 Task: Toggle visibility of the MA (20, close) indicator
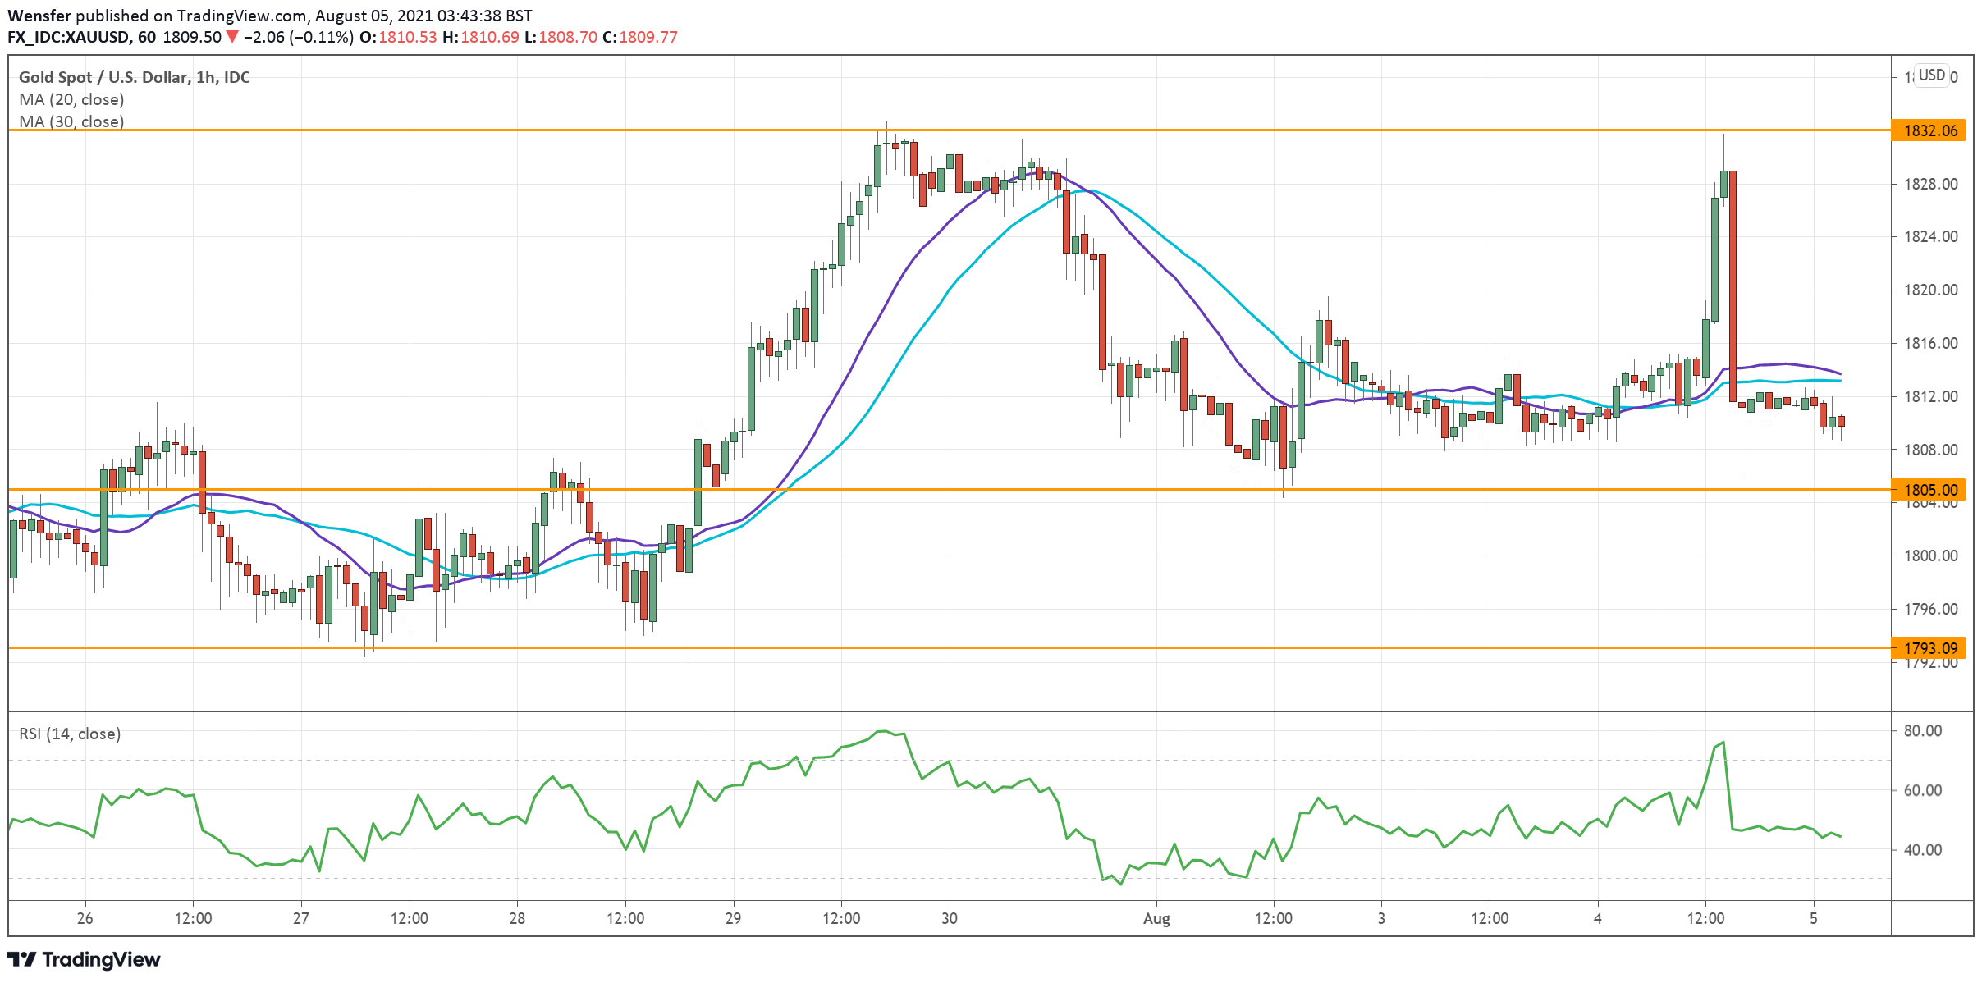tap(72, 99)
